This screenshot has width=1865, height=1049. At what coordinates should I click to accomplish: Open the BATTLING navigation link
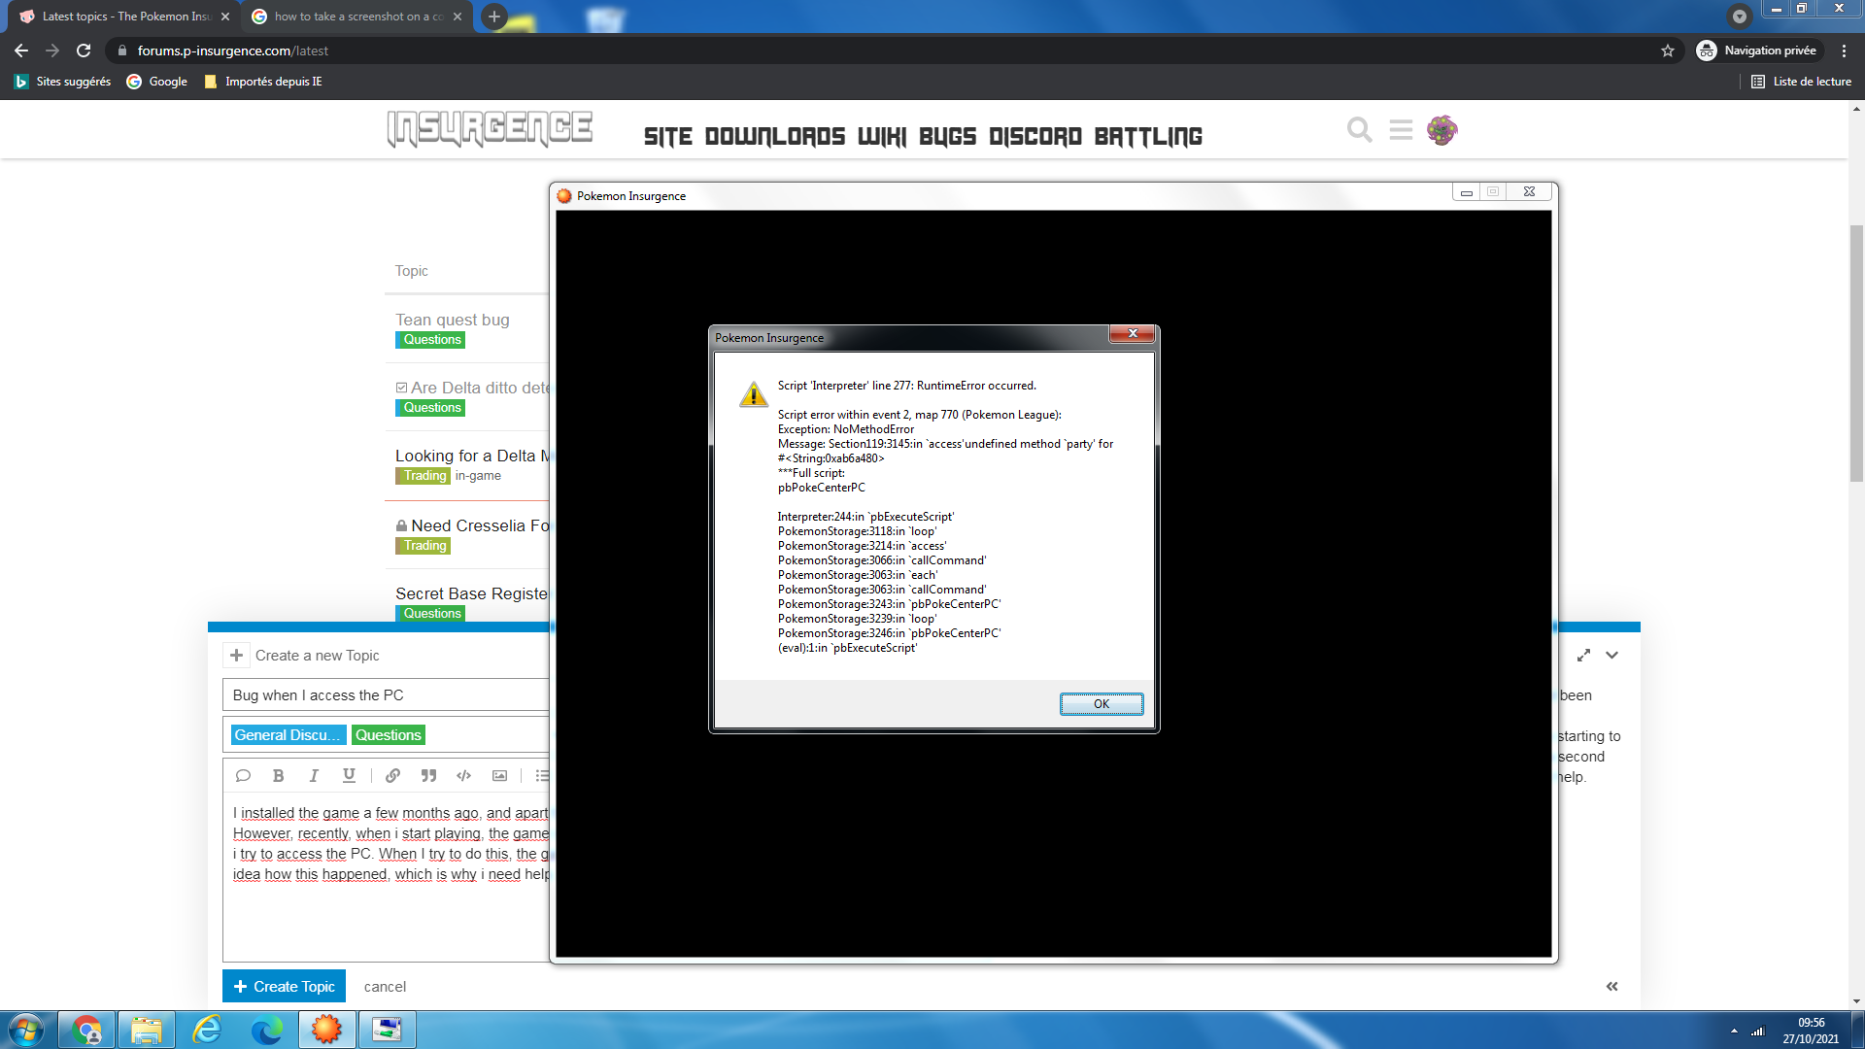[x=1148, y=137]
